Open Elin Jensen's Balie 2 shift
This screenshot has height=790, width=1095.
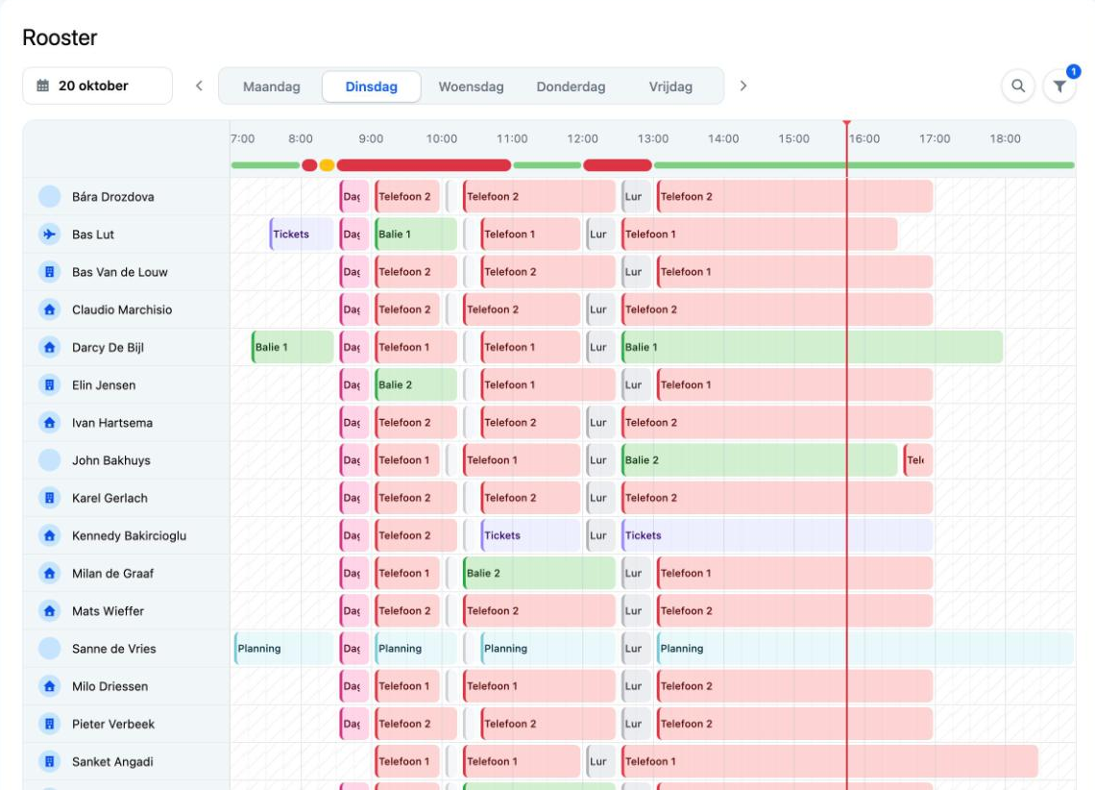coord(416,384)
